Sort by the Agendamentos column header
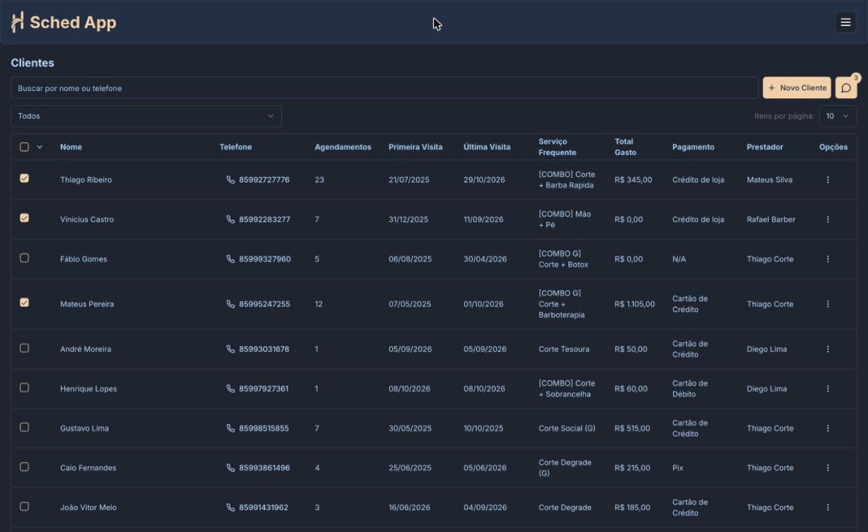Viewport: 868px width, 532px height. (343, 147)
